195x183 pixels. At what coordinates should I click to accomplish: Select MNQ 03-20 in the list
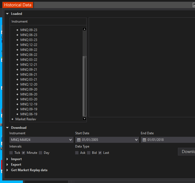(29, 99)
